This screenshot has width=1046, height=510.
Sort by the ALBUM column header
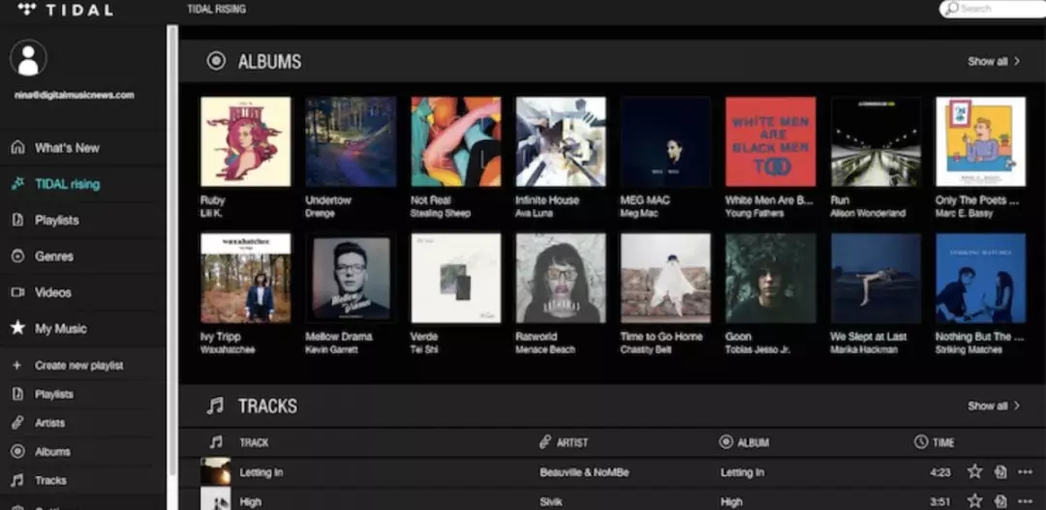coord(754,442)
